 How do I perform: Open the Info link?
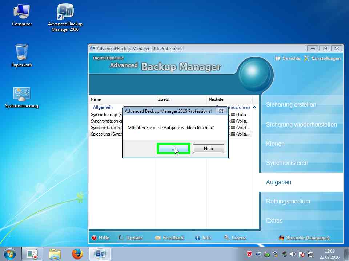click(207, 238)
